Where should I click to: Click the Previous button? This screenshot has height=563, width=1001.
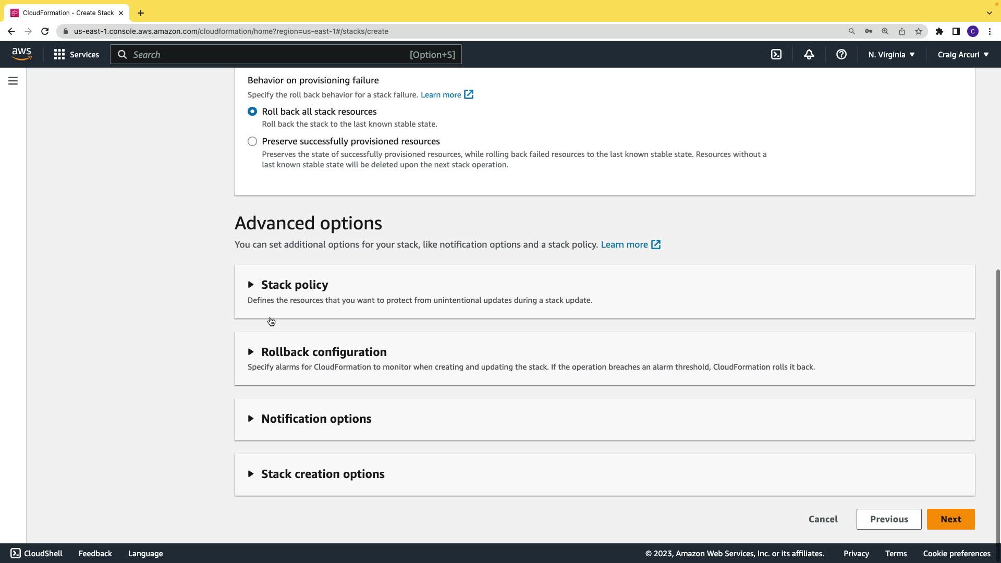click(888, 519)
